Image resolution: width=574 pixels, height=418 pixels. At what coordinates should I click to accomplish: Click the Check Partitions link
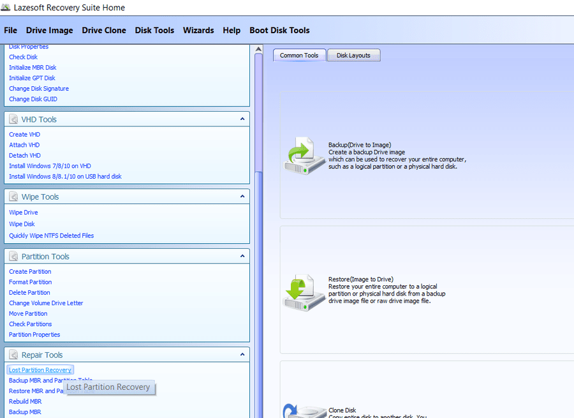point(31,324)
